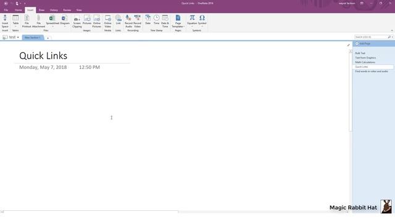
Task: Switch to the Draw tab
Action: (x=41, y=10)
